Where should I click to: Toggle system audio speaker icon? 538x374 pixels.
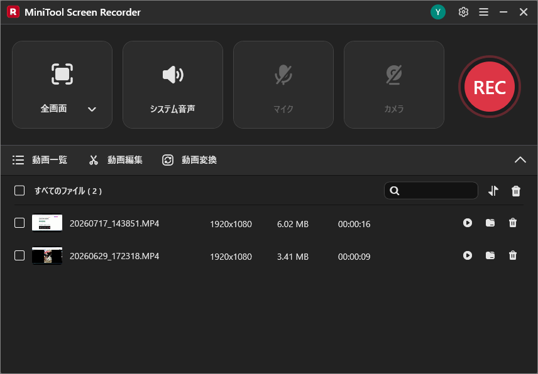coord(173,74)
